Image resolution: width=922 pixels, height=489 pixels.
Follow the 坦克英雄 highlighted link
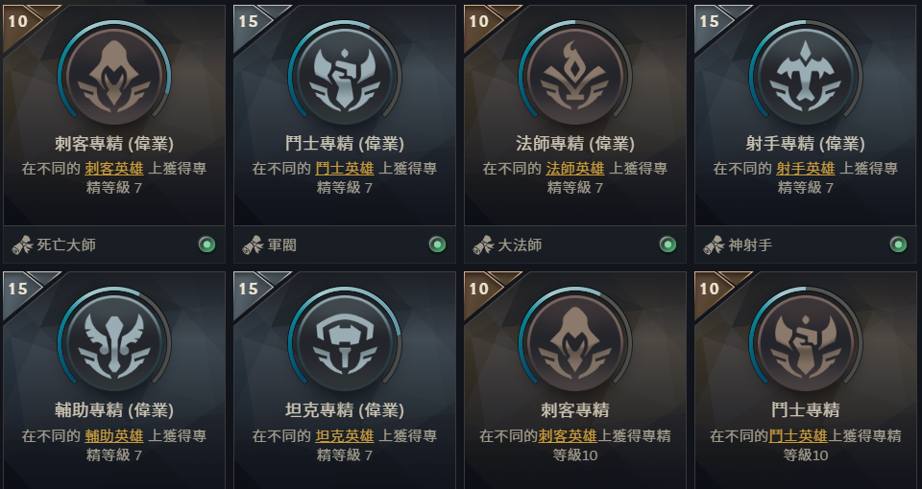pos(345,435)
